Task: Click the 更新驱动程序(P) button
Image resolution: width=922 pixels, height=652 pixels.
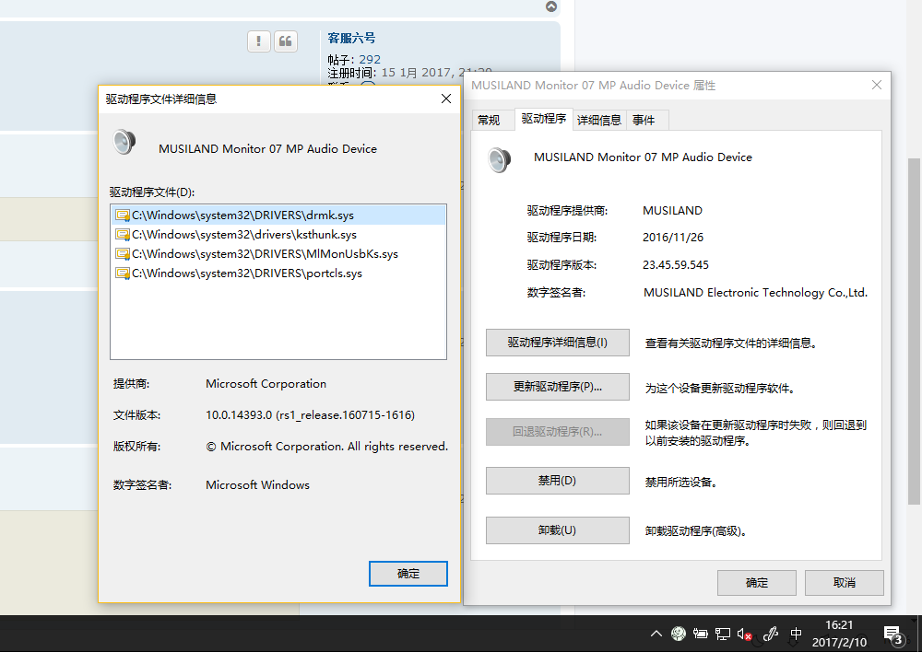Action: (557, 387)
